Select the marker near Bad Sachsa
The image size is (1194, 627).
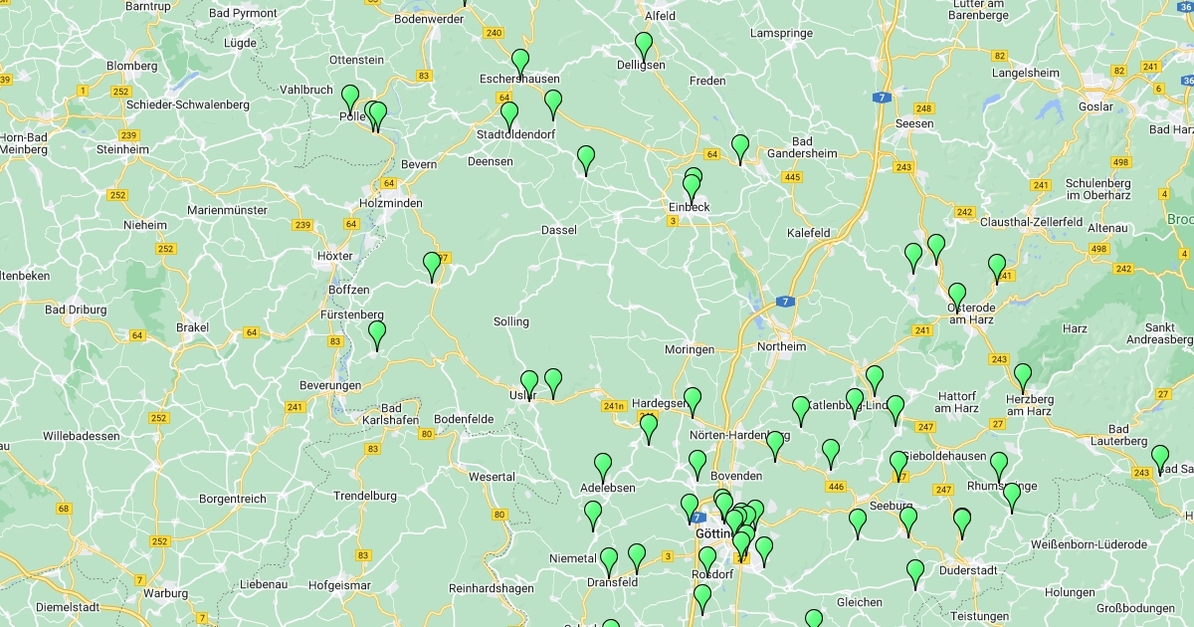click(x=1160, y=460)
